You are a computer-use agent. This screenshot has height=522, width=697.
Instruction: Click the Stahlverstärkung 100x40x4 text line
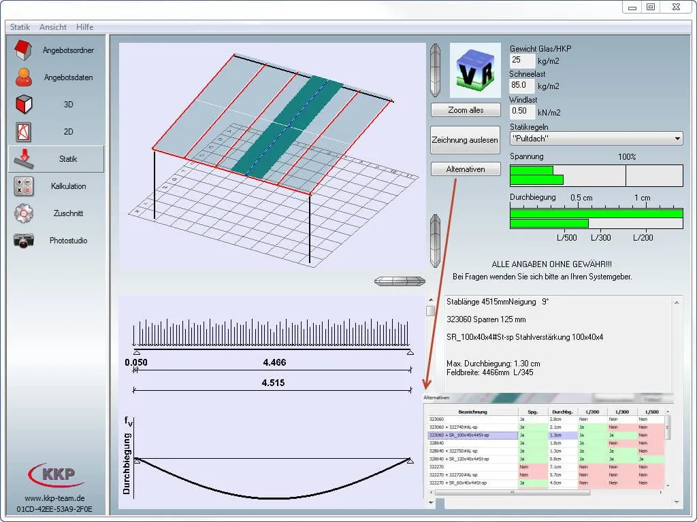(x=525, y=337)
